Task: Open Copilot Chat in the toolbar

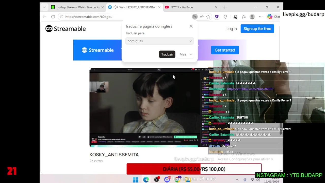Action: 273,17
